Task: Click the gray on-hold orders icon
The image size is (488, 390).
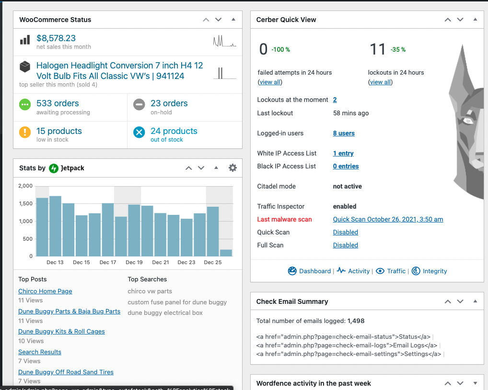Action: tap(139, 104)
